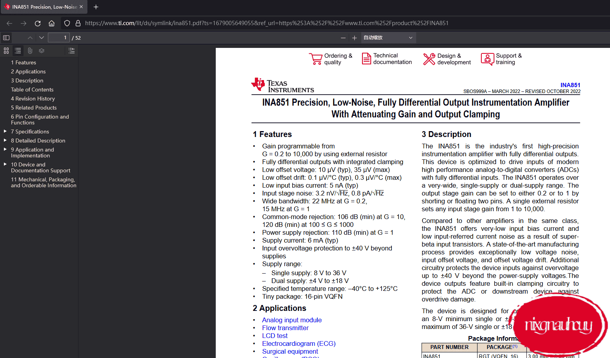610x358 pixels.
Task: Show layers in the sidebar
Action: click(x=42, y=51)
